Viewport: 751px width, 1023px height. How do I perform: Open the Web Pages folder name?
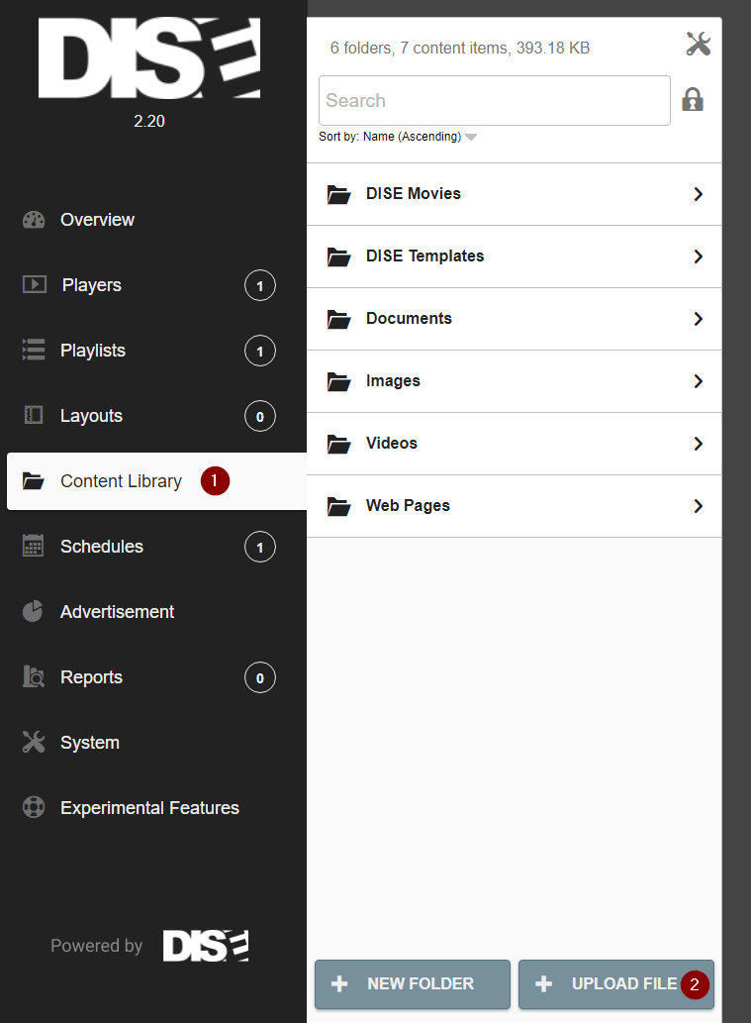(408, 506)
